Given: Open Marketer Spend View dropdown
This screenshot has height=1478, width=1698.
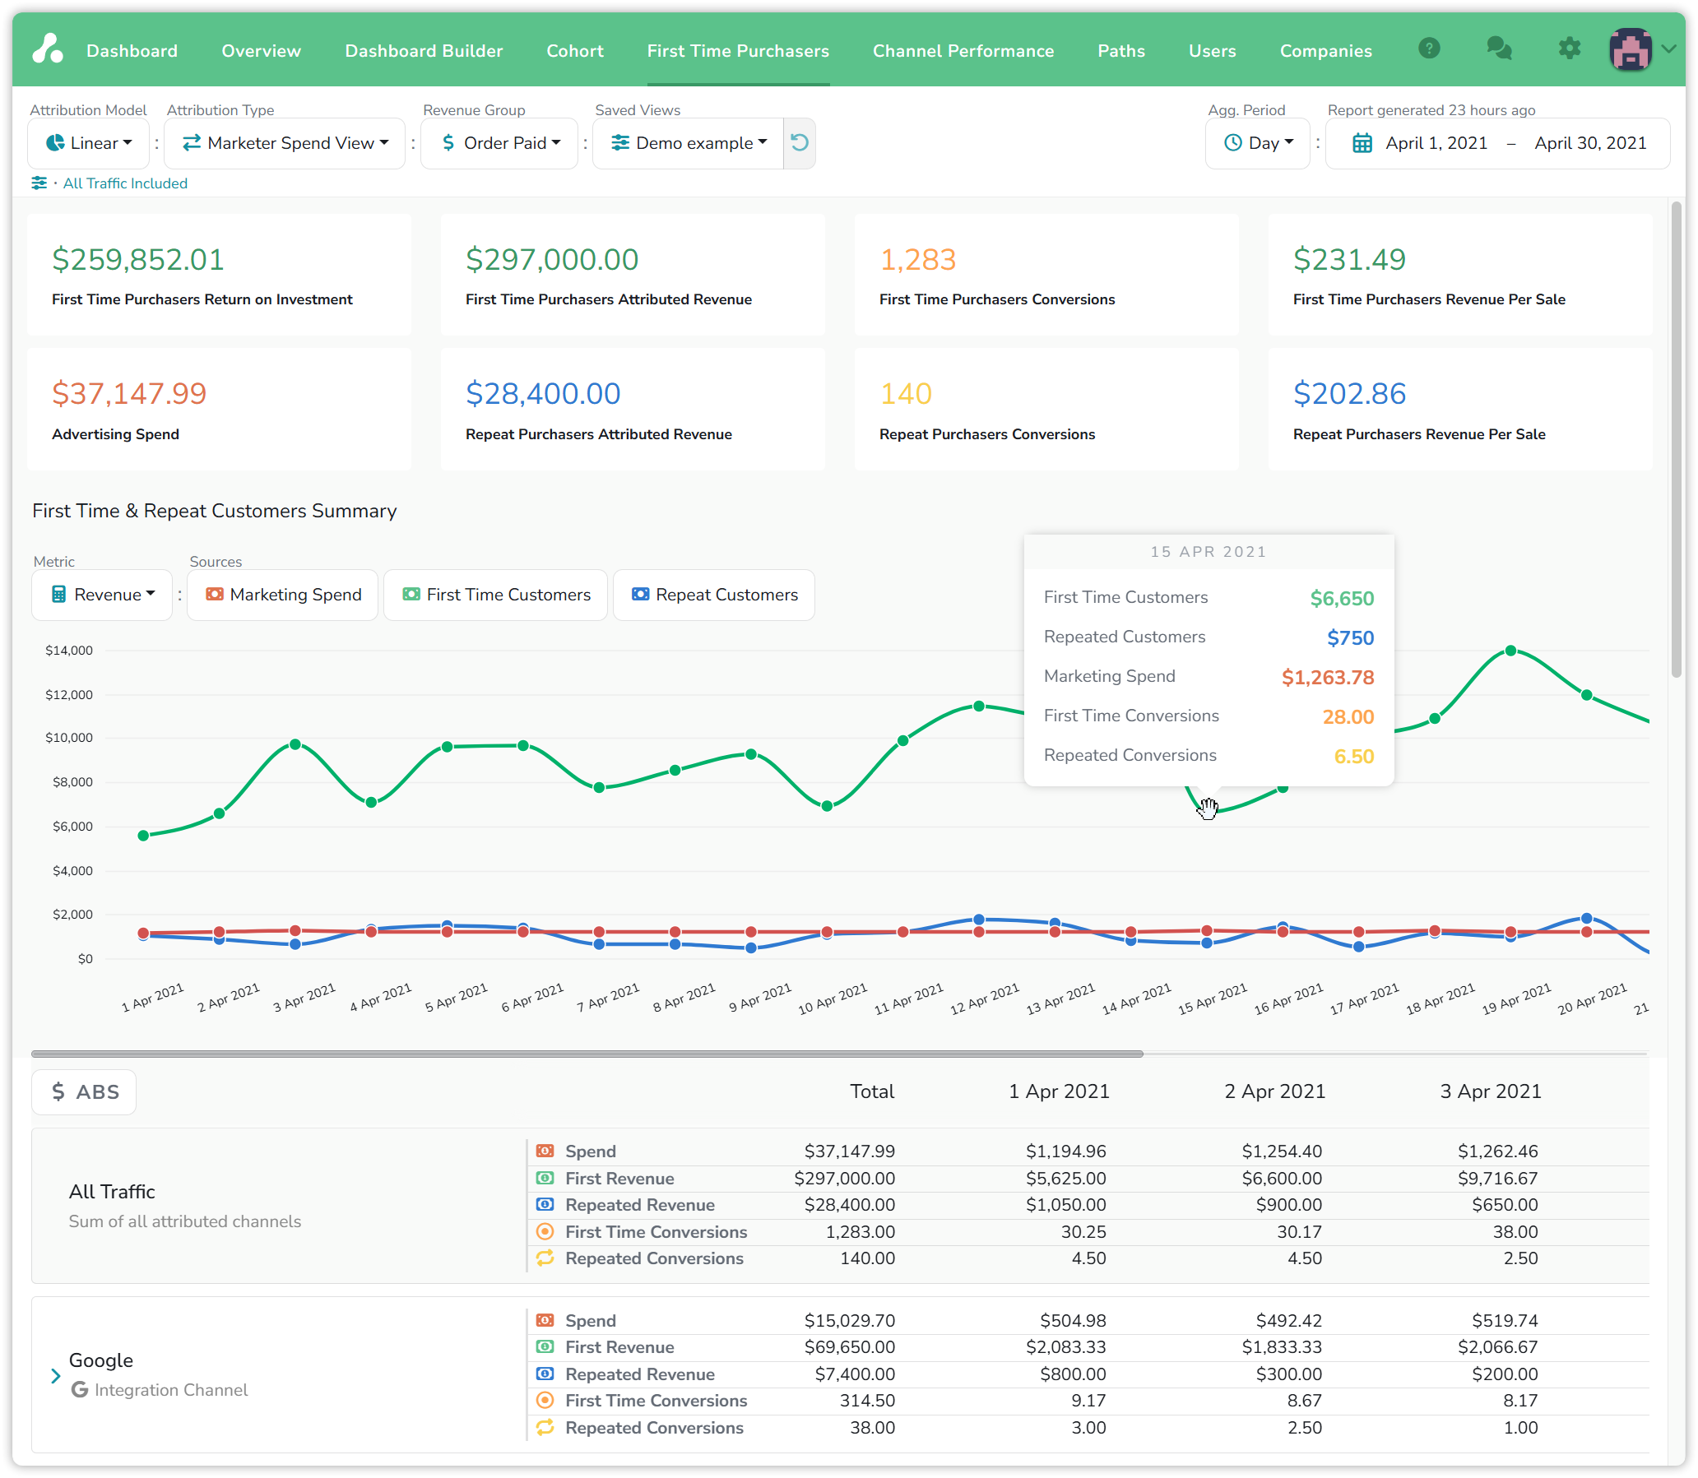Looking at the screenshot, I should [x=285, y=143].
